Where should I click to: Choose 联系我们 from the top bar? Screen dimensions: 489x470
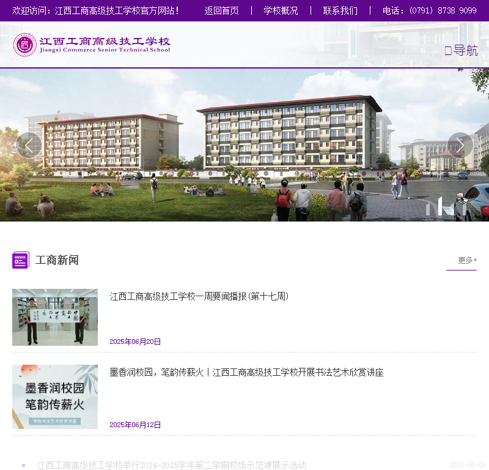[x=339, y=10]
